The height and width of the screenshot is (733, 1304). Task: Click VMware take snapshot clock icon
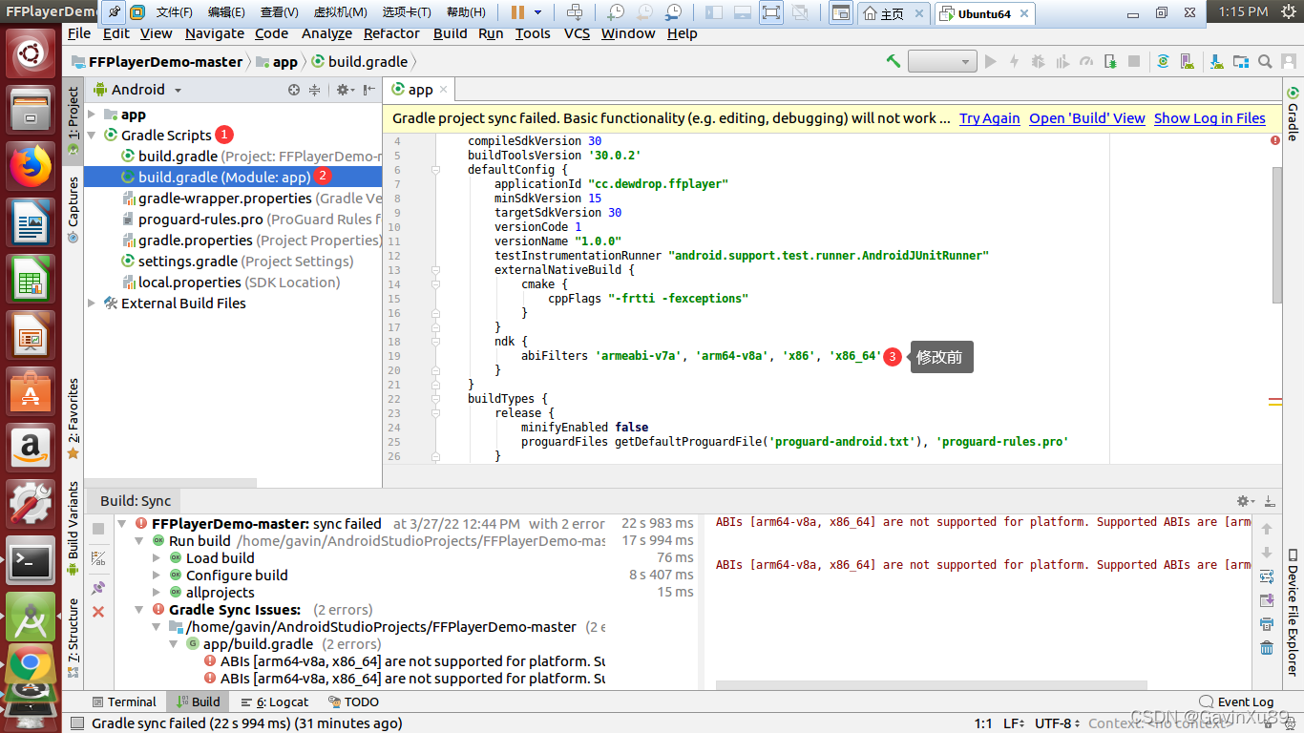pos(616,12)
